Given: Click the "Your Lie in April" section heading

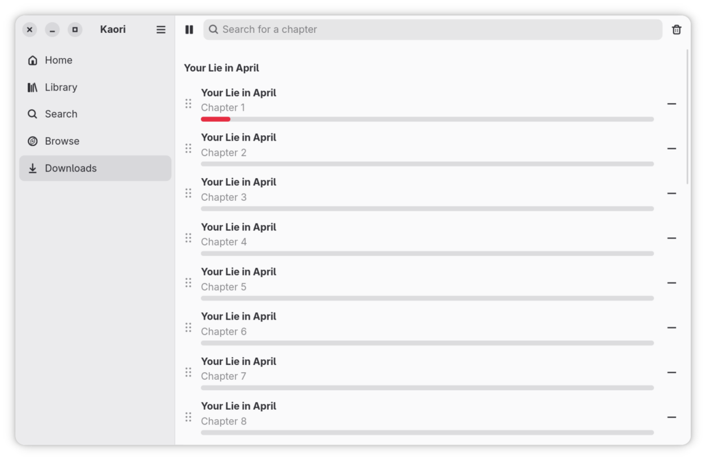Looking at the screenshot, I should (221, 68).
